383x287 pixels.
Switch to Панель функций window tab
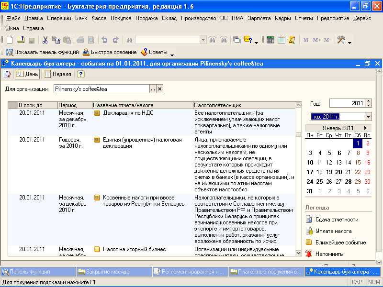coord(38,272)
